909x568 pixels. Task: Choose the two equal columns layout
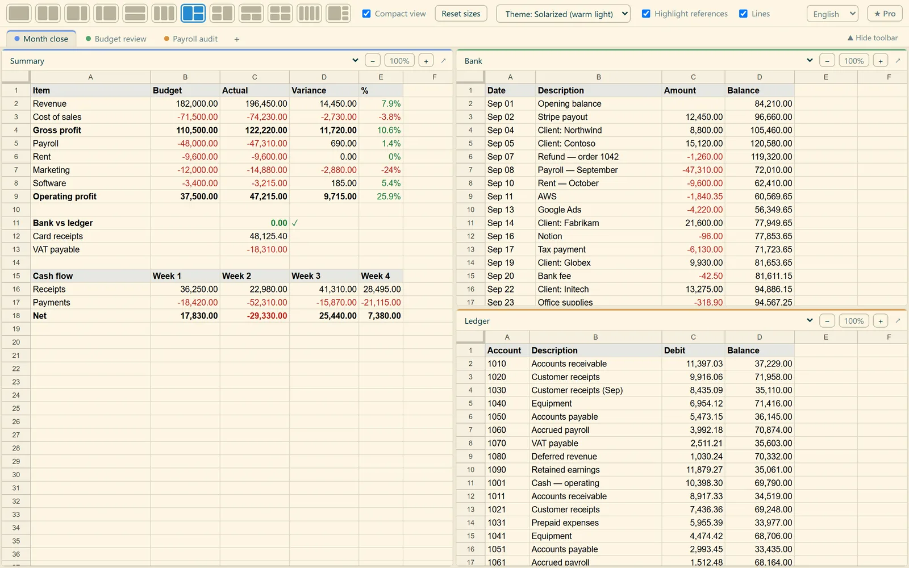[x=48, y=13]
